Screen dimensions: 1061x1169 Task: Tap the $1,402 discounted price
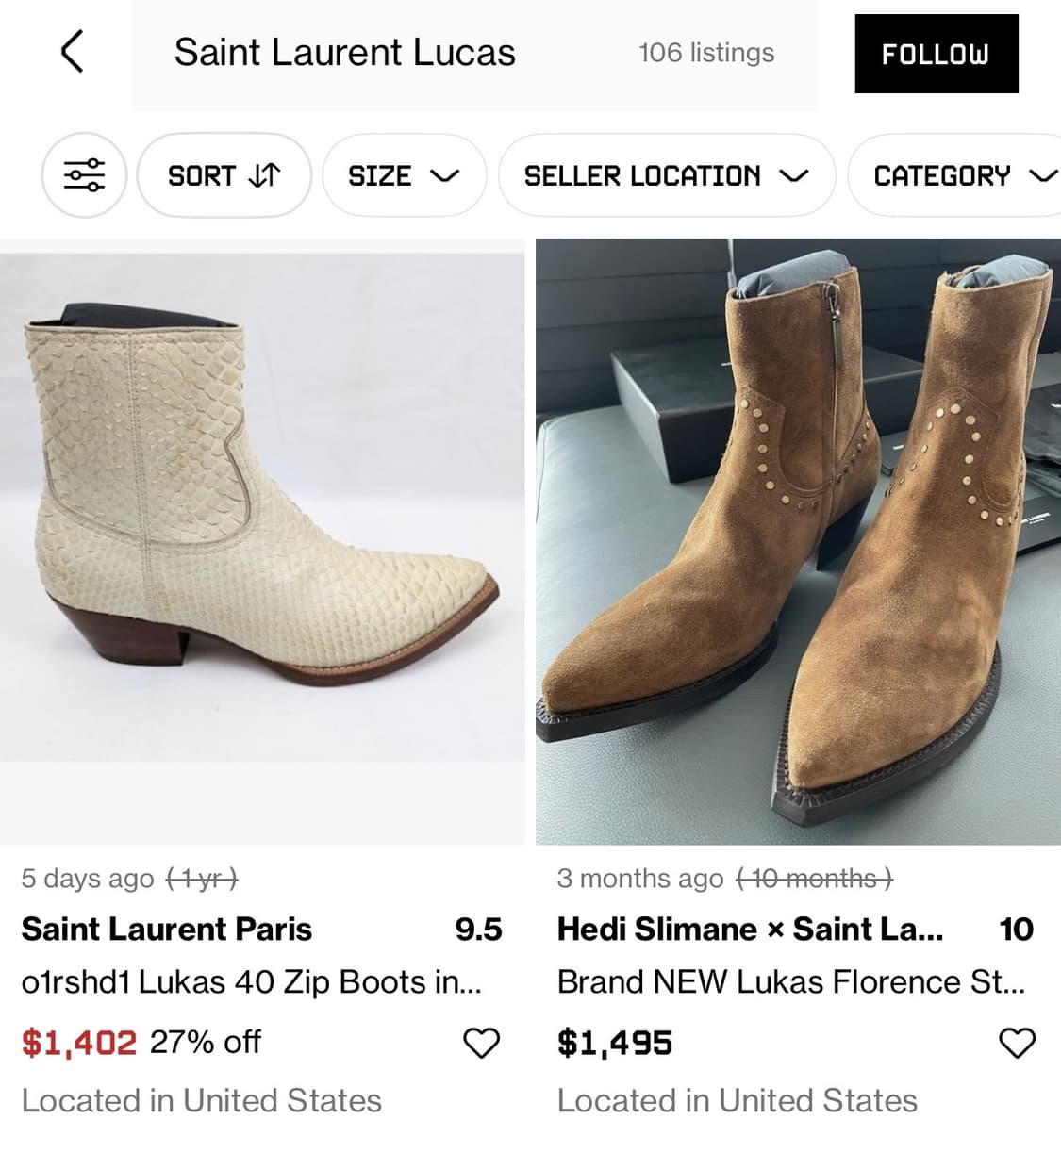[79, 1043]
